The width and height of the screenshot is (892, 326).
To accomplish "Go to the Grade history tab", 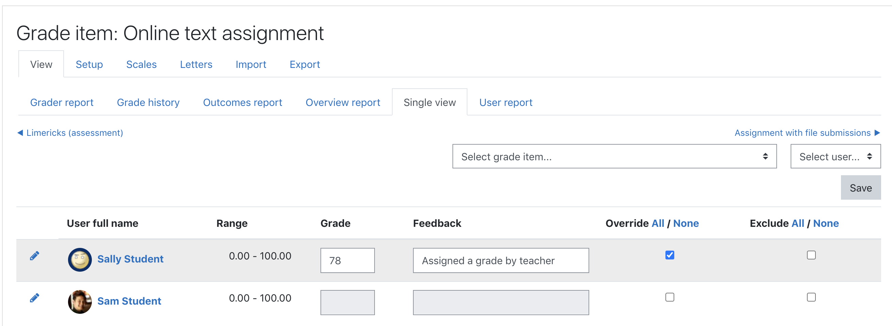I will click(148, 102).
